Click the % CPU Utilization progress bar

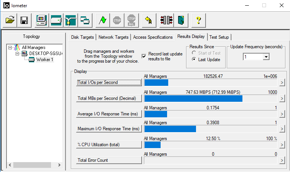(210, 145)
